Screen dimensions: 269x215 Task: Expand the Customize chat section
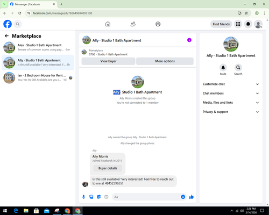231,84
